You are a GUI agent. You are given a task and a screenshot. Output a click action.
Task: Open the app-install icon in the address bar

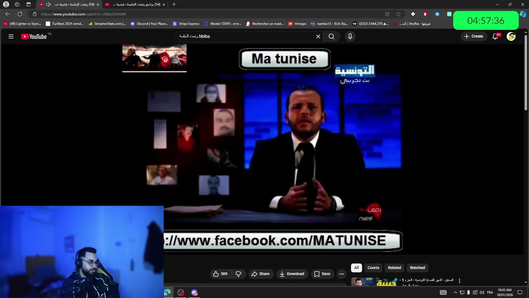387,14
